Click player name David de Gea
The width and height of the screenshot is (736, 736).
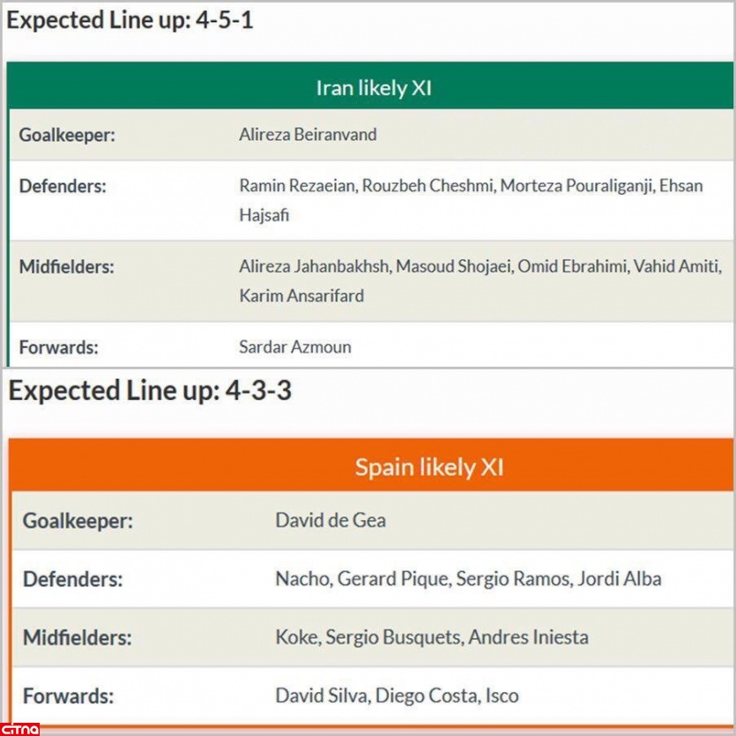[330, 520]
